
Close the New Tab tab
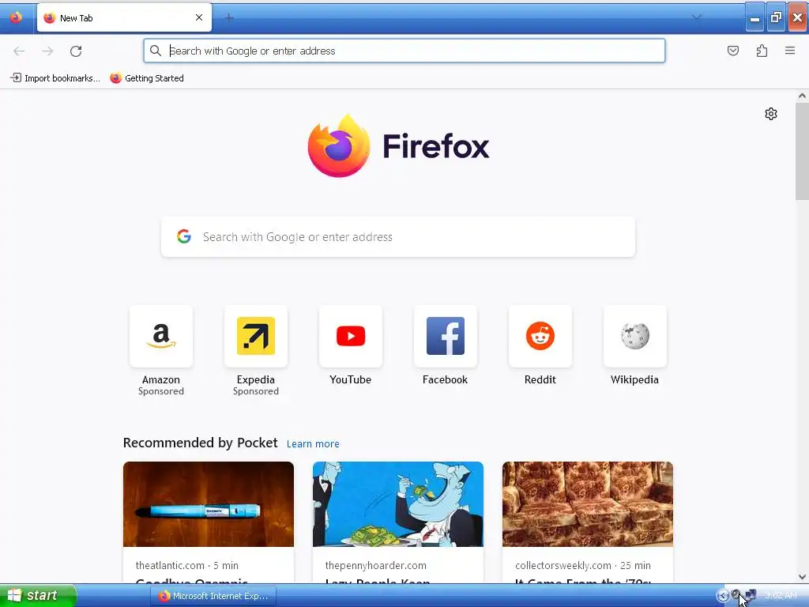[x=199, y=17]
